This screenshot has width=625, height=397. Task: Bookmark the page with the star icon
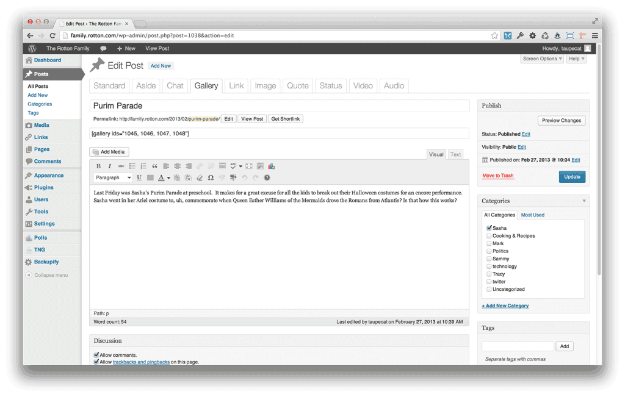point(494,35)
